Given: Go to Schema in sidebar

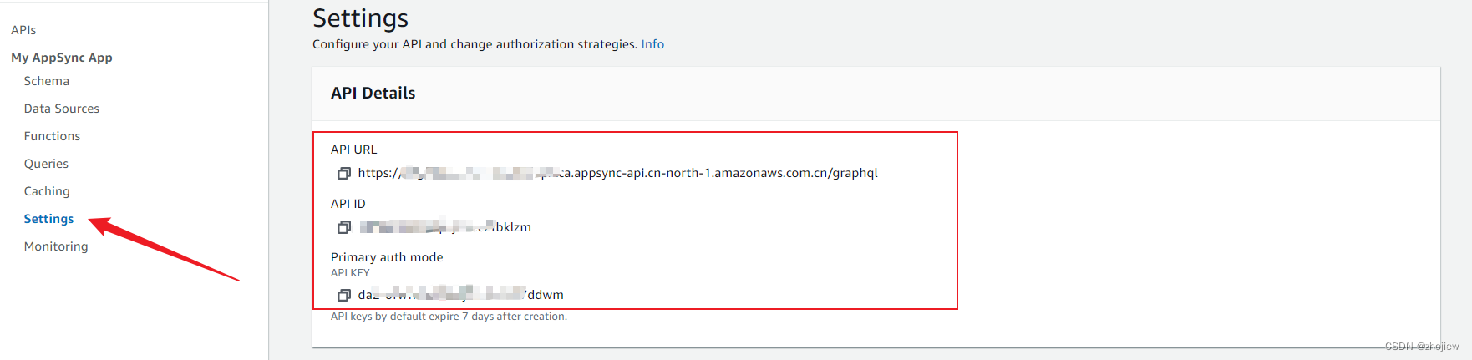Looking at the screenshot, I should point(47,81).
